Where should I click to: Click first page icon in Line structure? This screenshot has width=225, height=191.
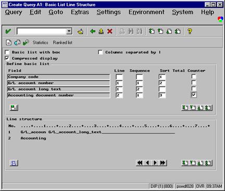[x=185, y=163]
